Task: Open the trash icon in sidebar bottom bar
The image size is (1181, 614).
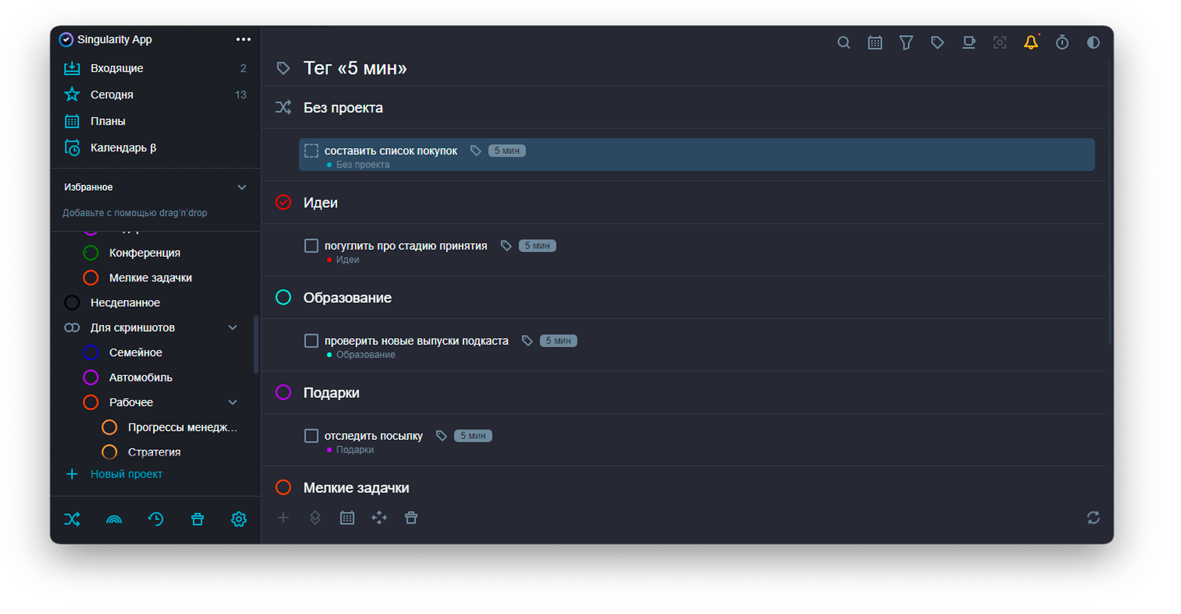Action: point(197,519)
